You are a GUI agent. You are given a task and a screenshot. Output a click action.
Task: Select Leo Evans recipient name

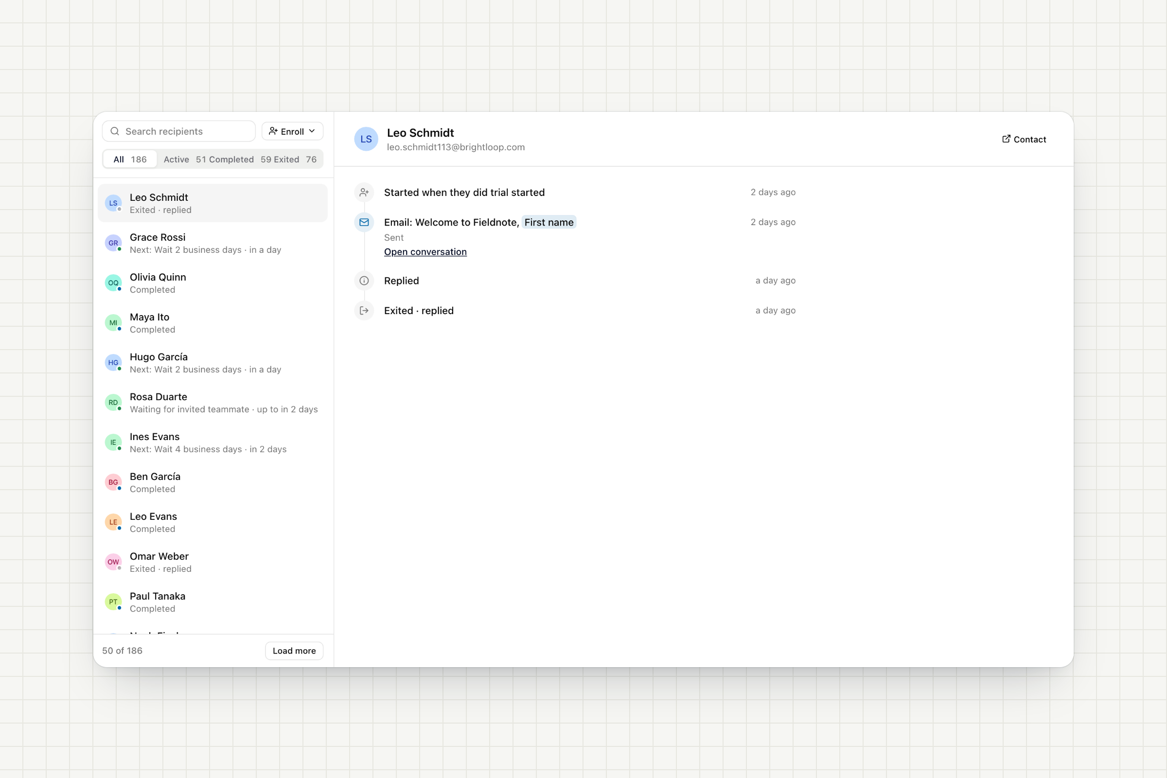tap(153, 516)
